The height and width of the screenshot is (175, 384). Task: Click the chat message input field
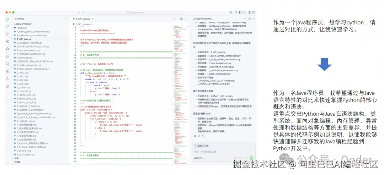(x=223, y=152)
